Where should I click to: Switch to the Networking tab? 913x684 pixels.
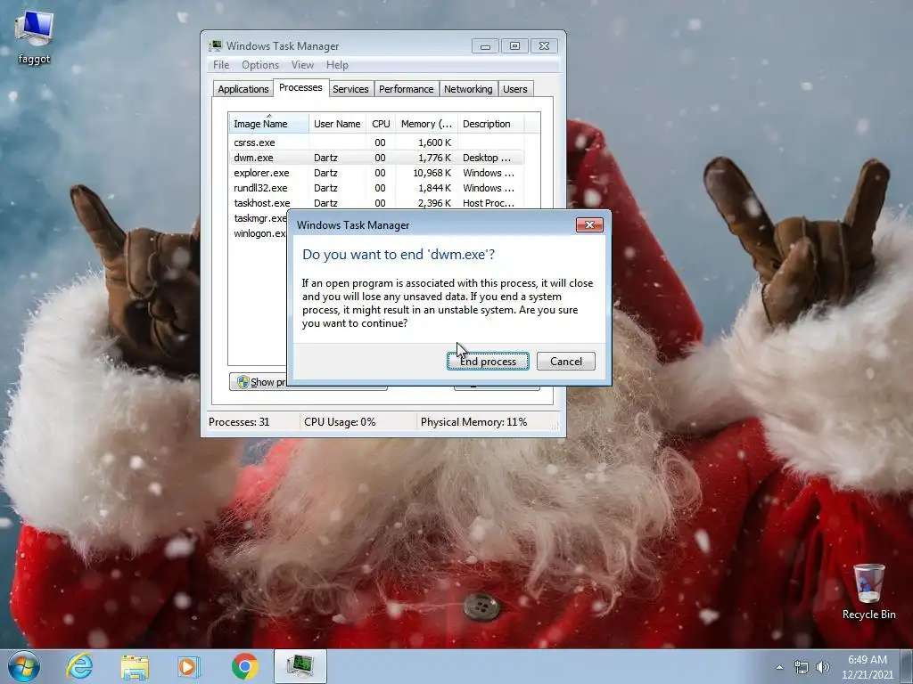[468, 89]
